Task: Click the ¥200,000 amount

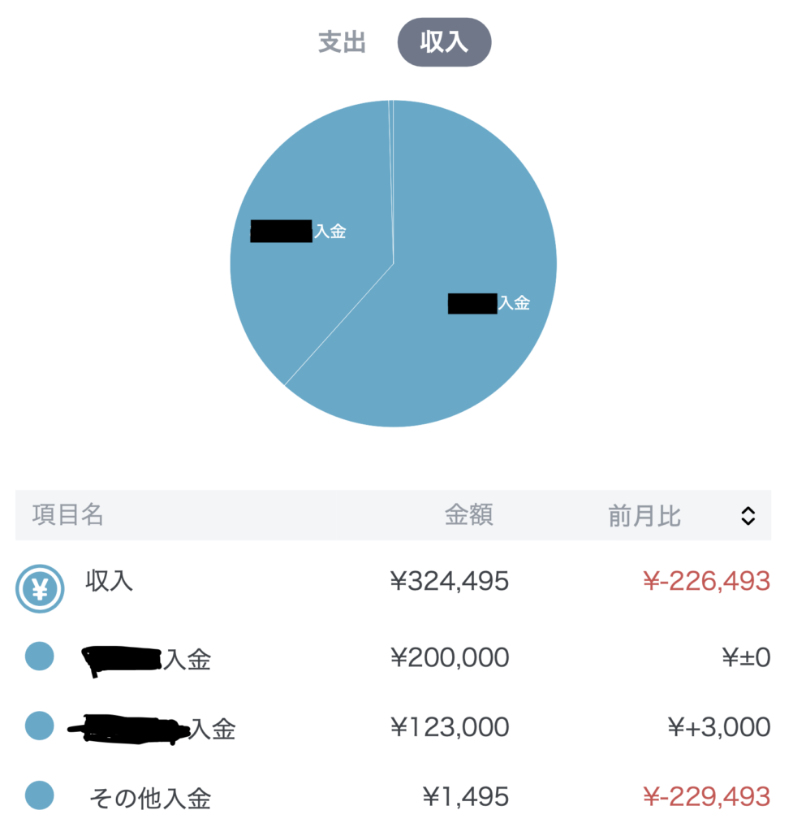Action: click(x=450, y=657)
